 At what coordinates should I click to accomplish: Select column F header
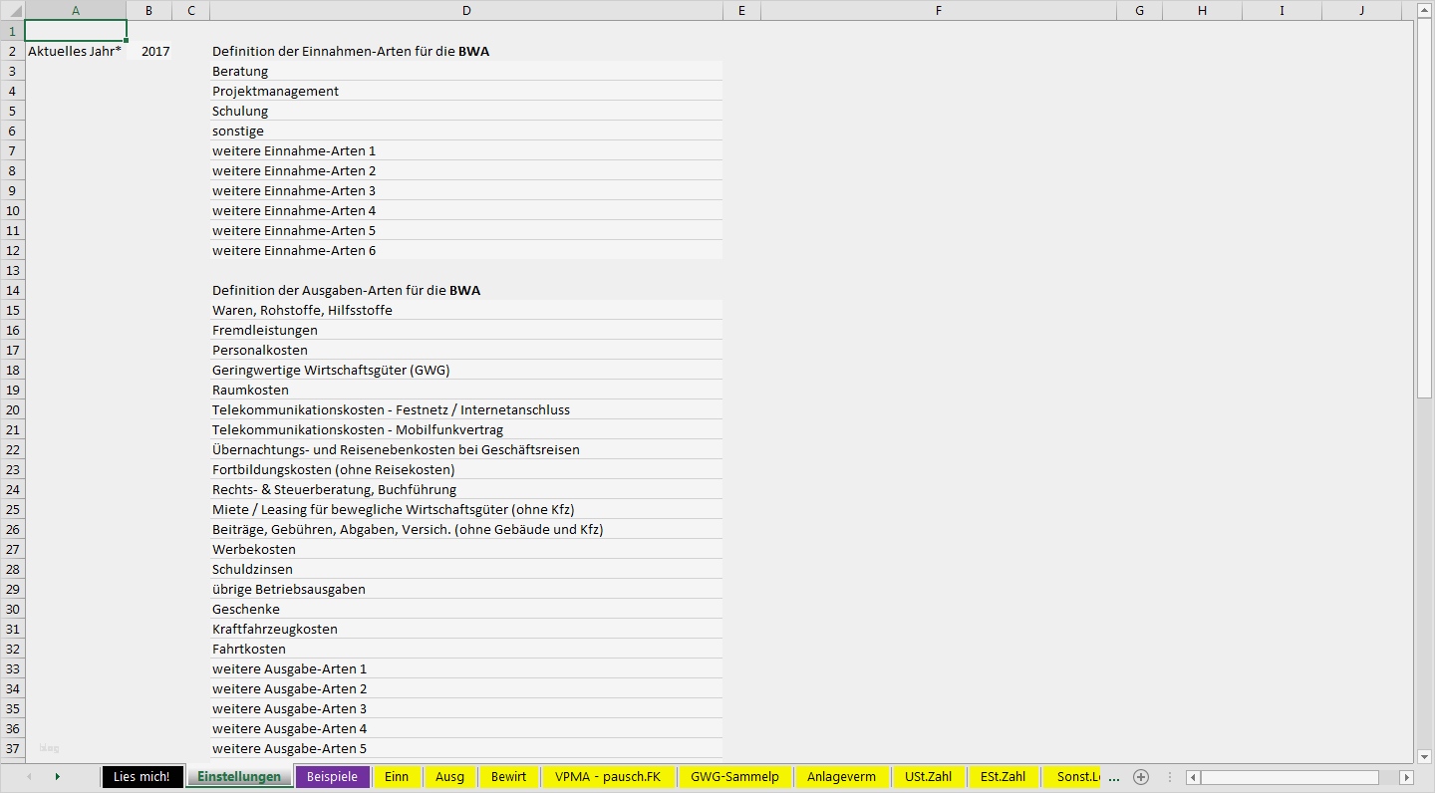939,10
